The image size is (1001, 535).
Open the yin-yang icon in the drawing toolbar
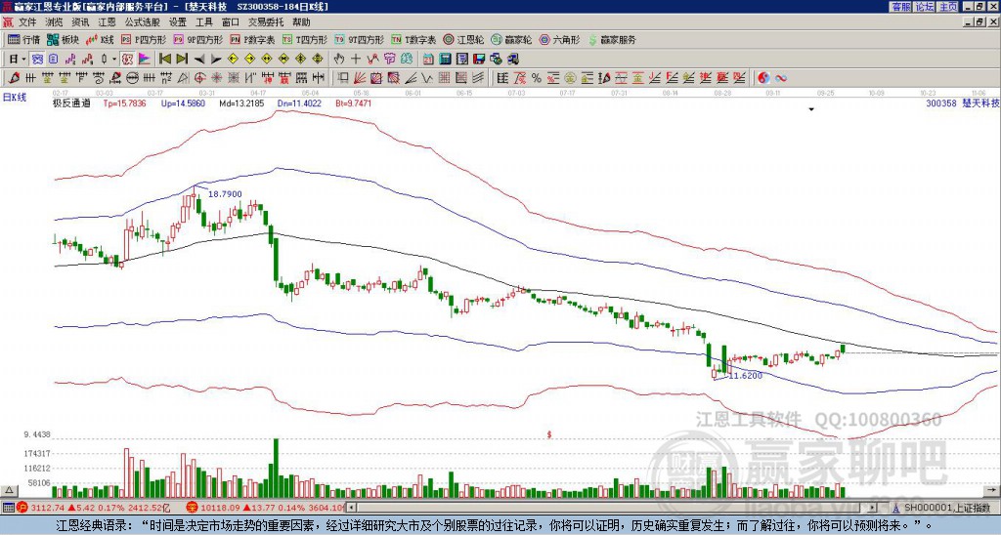(763, 78)
